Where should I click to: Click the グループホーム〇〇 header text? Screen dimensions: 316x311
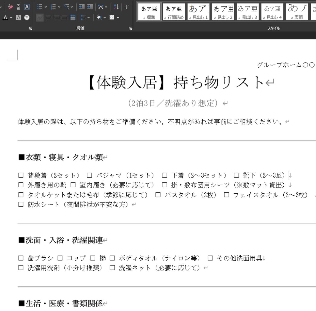click(x=286, y=65)
